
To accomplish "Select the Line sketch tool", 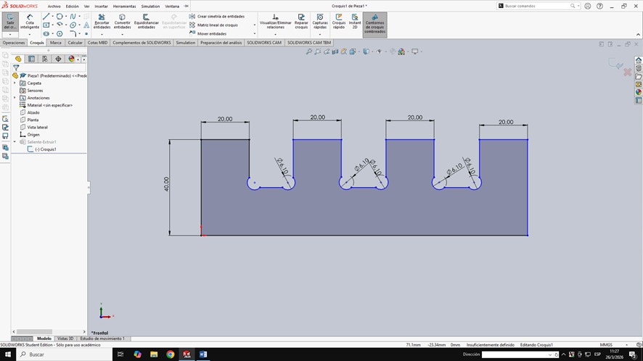I will (x=46, y=17).
